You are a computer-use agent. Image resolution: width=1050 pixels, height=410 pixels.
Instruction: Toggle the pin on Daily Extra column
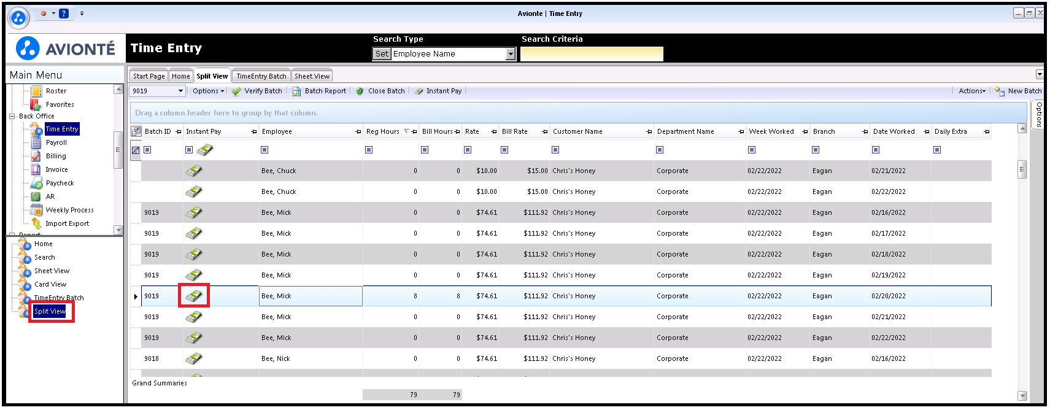tap(987, 132)
